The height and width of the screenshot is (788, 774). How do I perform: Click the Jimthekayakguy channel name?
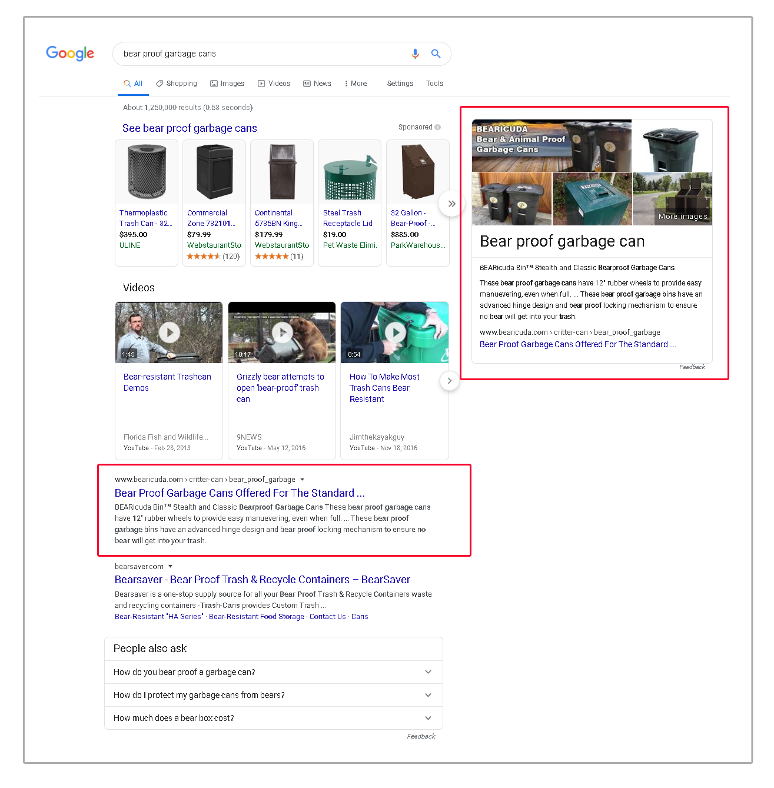(377, 437)
